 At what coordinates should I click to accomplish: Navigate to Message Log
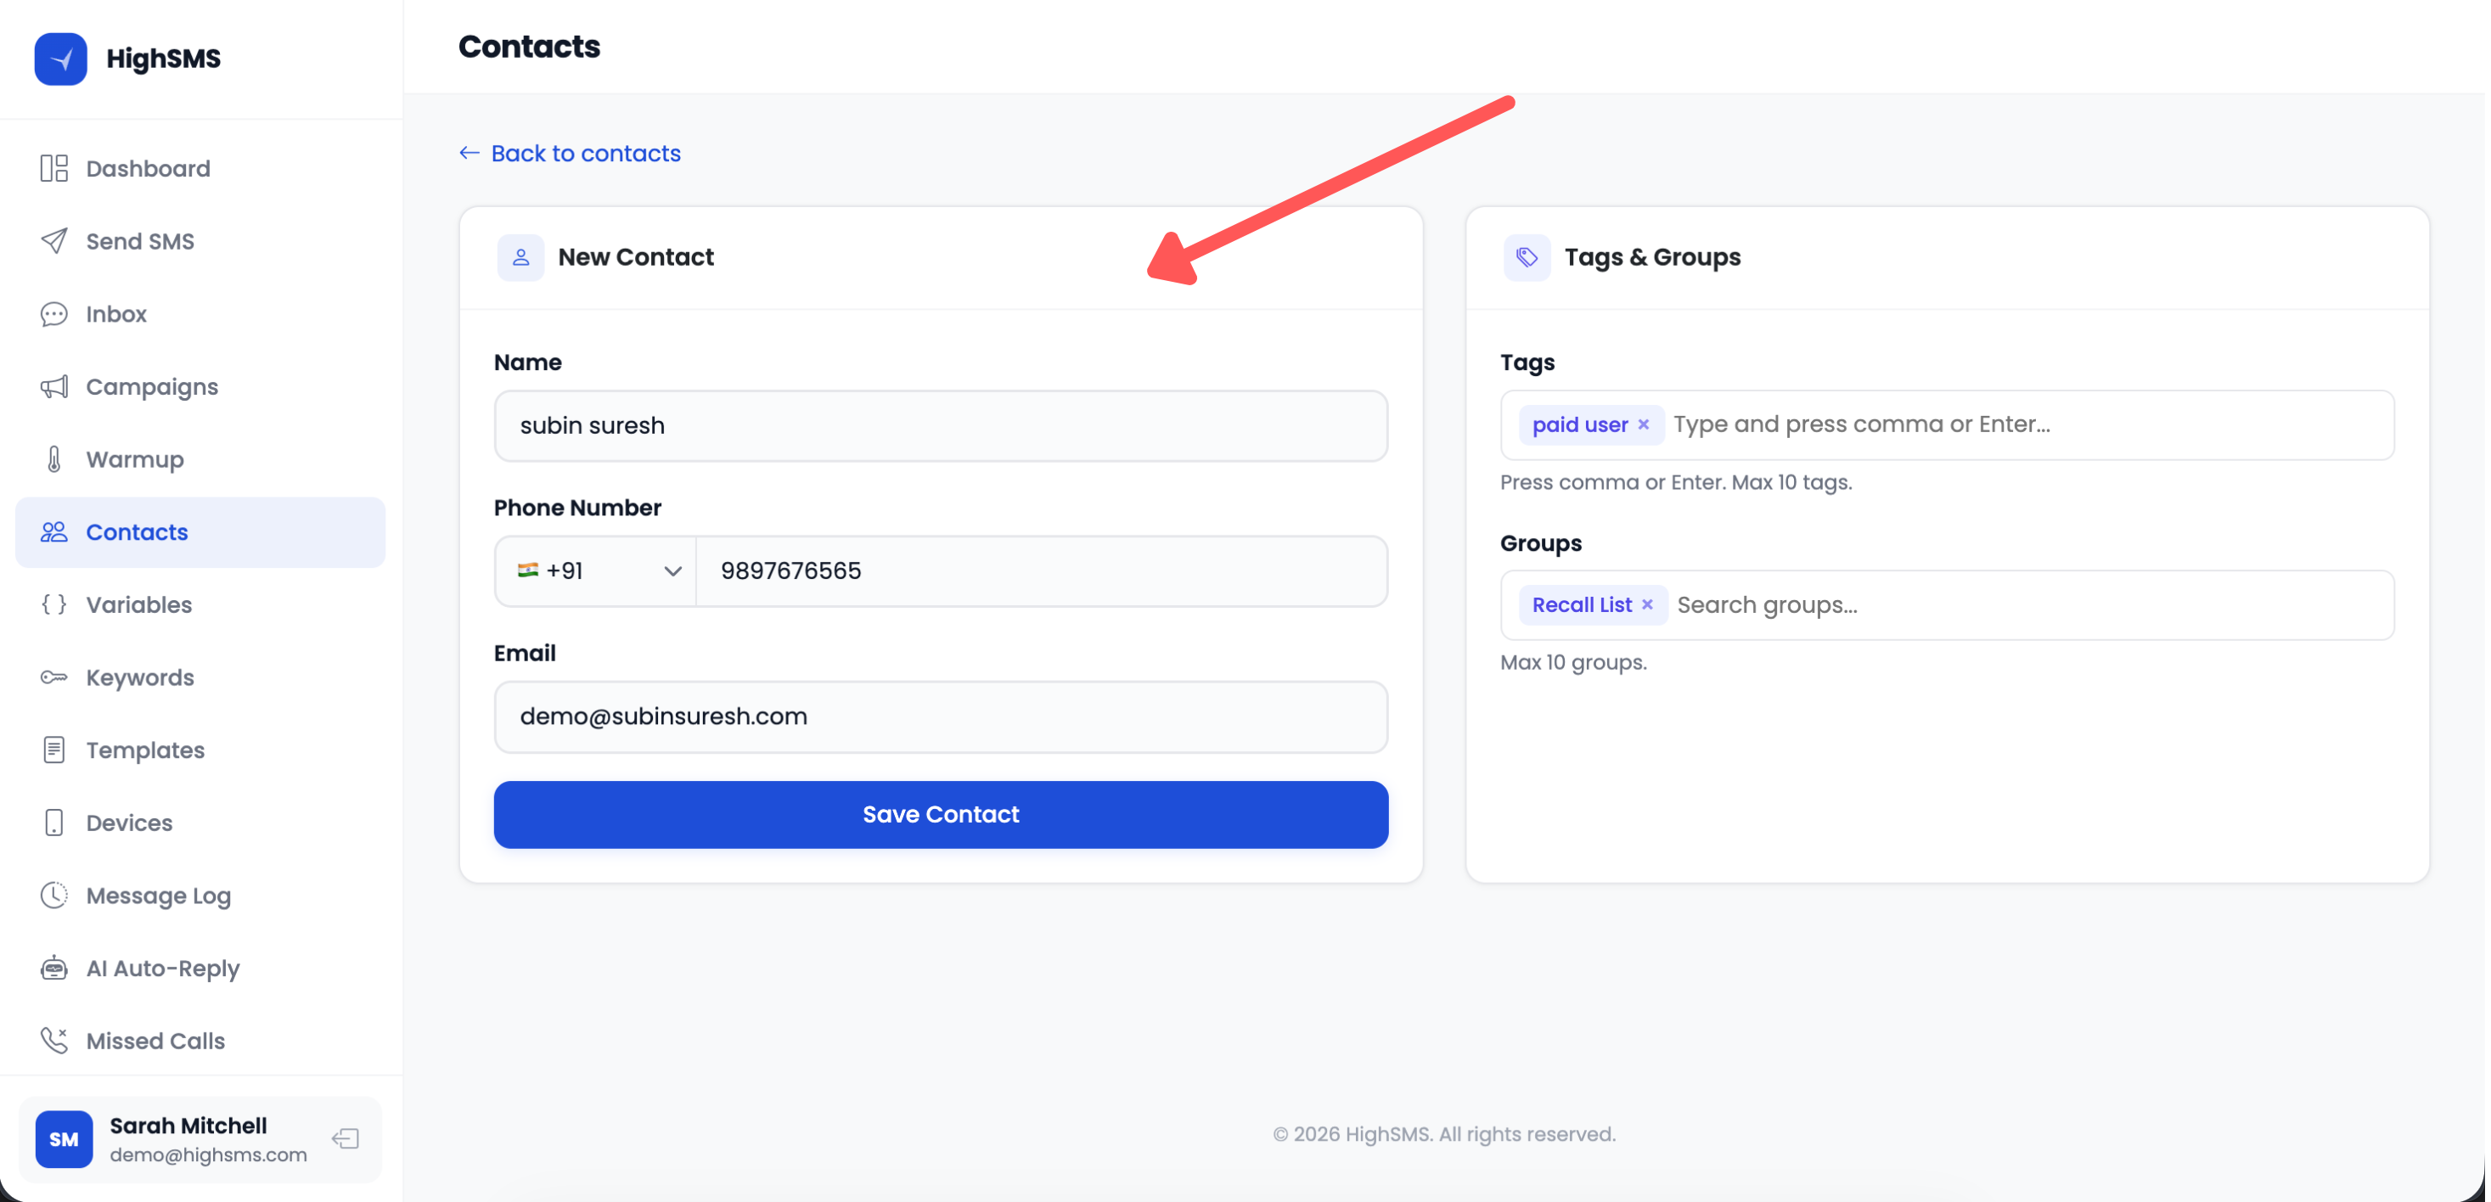pyautogui.click(x=158, y=896)
